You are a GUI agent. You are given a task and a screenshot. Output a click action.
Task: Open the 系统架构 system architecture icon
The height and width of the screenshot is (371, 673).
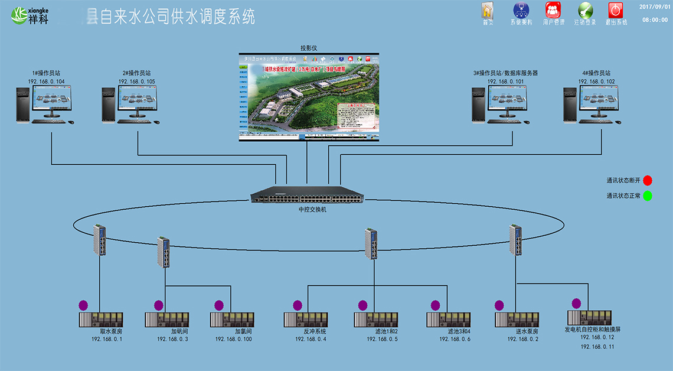[521, 11]
